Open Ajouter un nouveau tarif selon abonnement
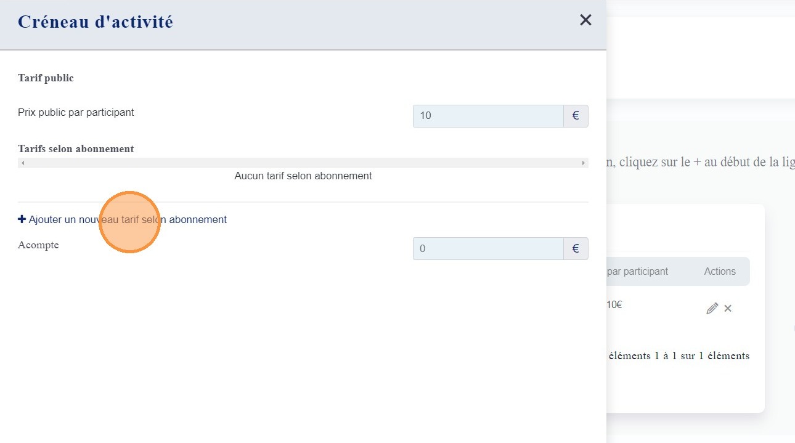This screenshot has height=443, width=795. point(128,219)
